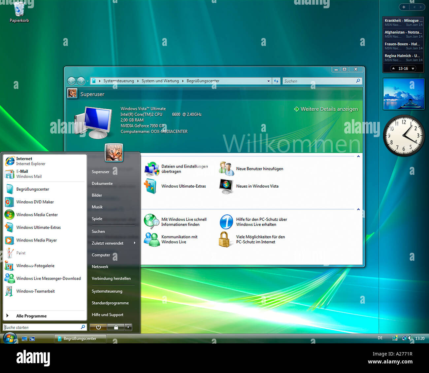The height and width of the screenshot is (373, 429).
Task: Open Windows Media Center
Action: (x=45, y=215)
